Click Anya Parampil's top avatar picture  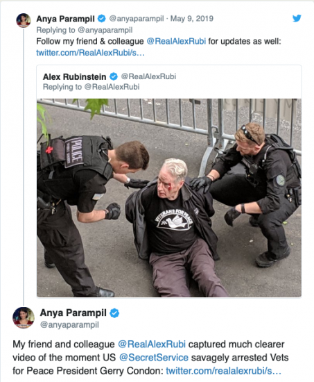click(x=24, y=20)
